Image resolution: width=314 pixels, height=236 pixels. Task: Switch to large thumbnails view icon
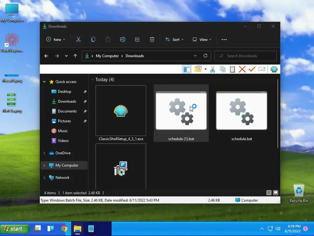tap(276, 193)
